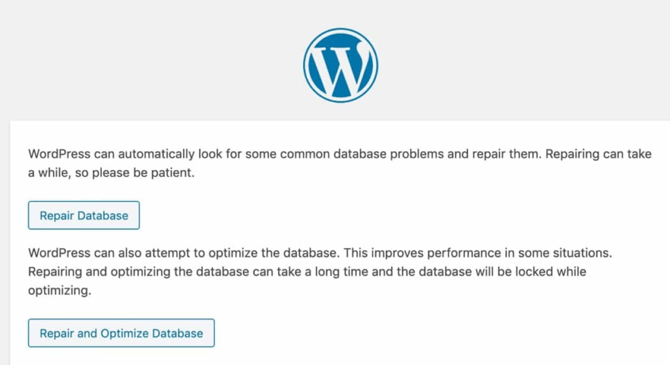Click the paragraph beginning 'WordPress can also attempt'

(x=320, y=271)
